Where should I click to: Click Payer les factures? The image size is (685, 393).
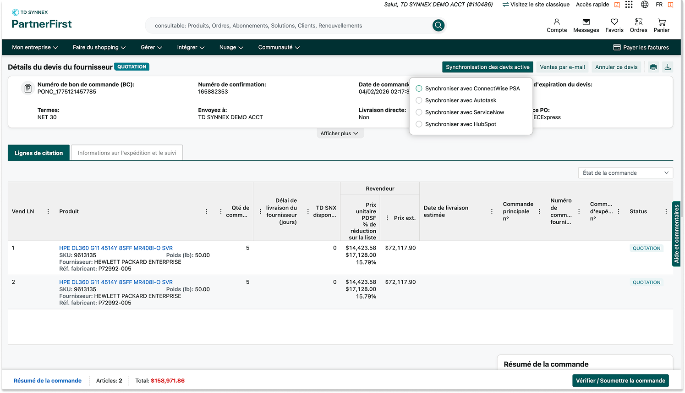coord(641,47)
